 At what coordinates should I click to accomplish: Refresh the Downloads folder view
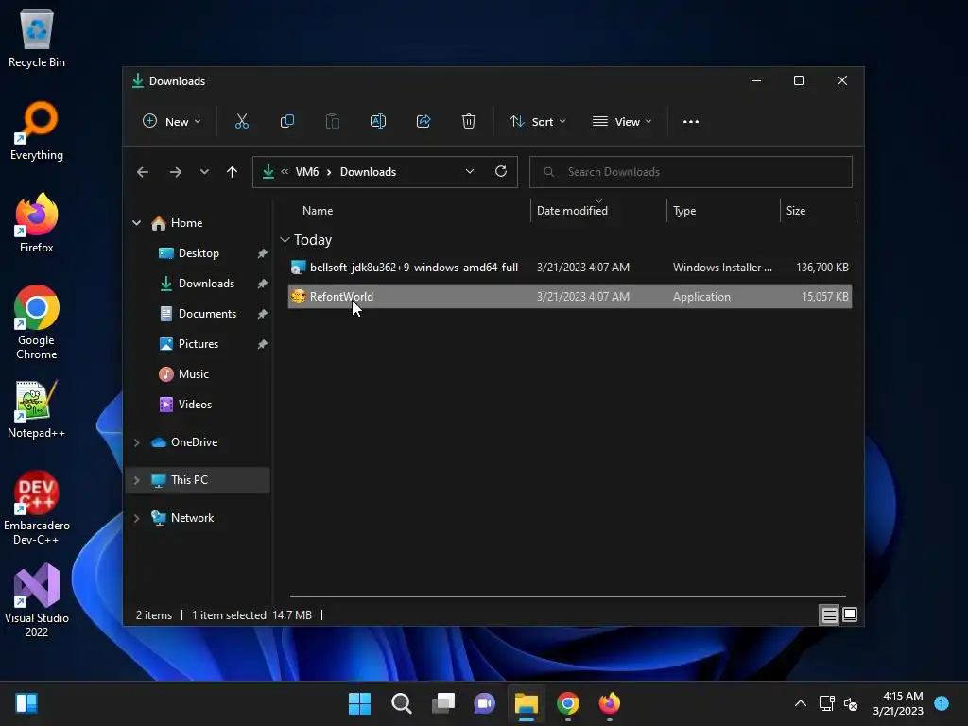click(501, 172)
